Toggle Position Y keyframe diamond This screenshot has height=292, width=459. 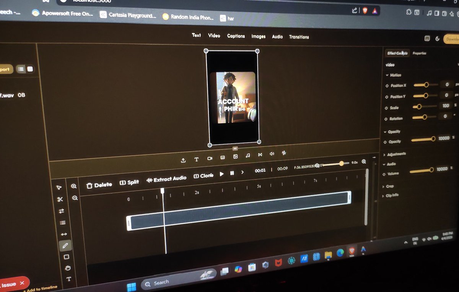(387, 97)
